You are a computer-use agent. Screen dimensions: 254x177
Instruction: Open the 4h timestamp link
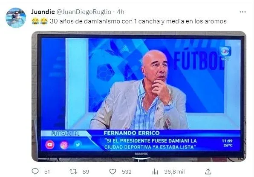pyautogui.click(x=120, y=12)
